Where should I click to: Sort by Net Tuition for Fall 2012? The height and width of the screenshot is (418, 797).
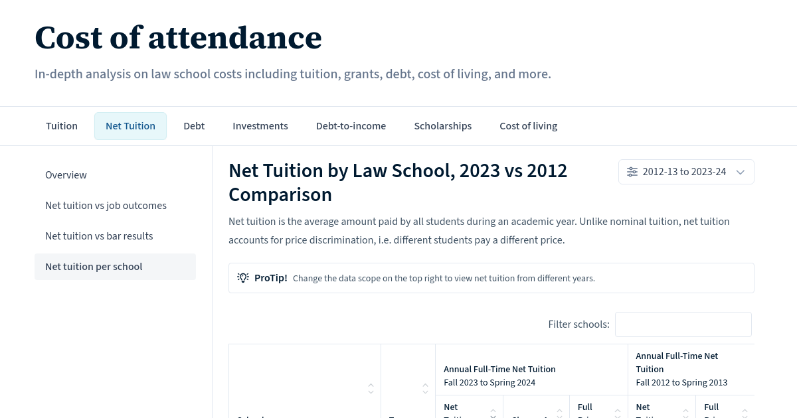(x=685, y=414)
